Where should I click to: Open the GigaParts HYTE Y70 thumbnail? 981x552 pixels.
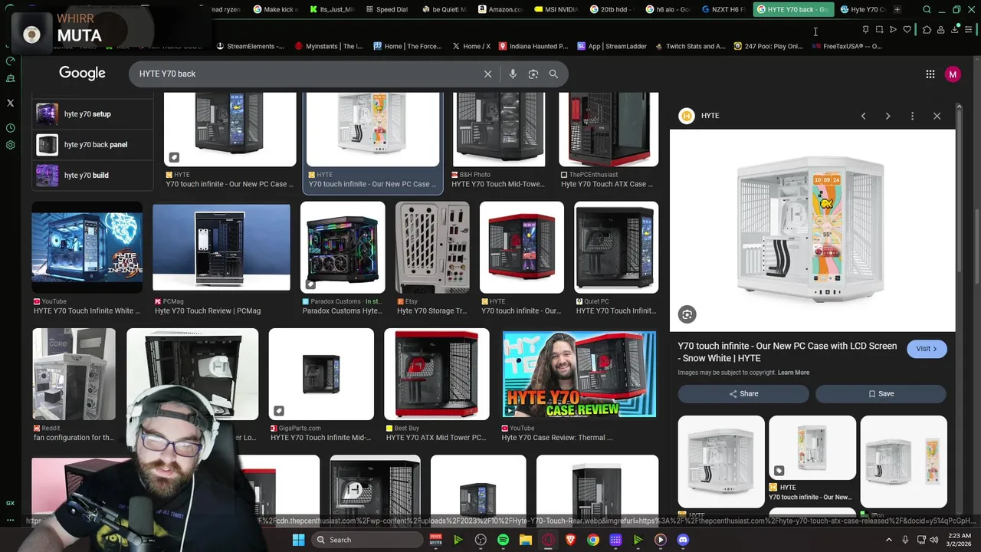pos(321,374)
